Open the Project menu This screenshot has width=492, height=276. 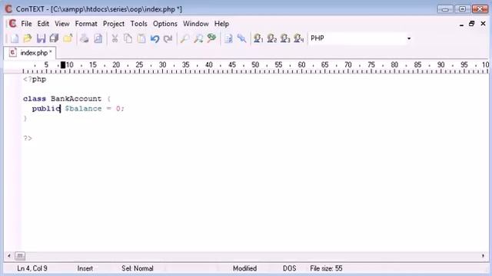pyautogui.click(x=114, y=24)
